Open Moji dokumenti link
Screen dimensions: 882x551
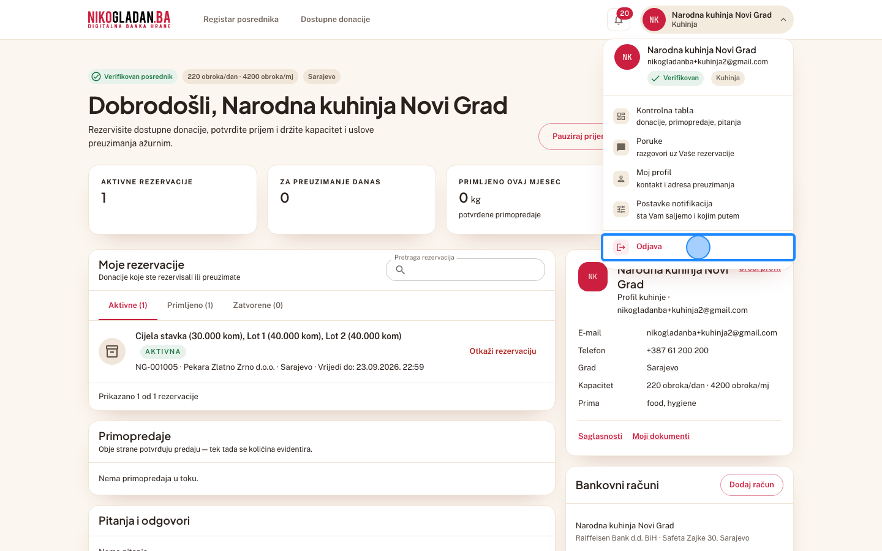pos(661,437)
